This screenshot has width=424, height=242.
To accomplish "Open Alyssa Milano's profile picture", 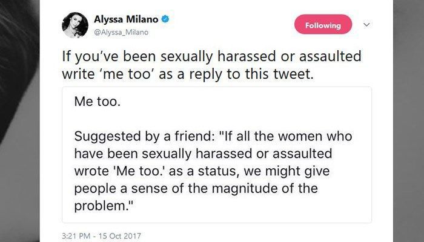I will [75, 24].
